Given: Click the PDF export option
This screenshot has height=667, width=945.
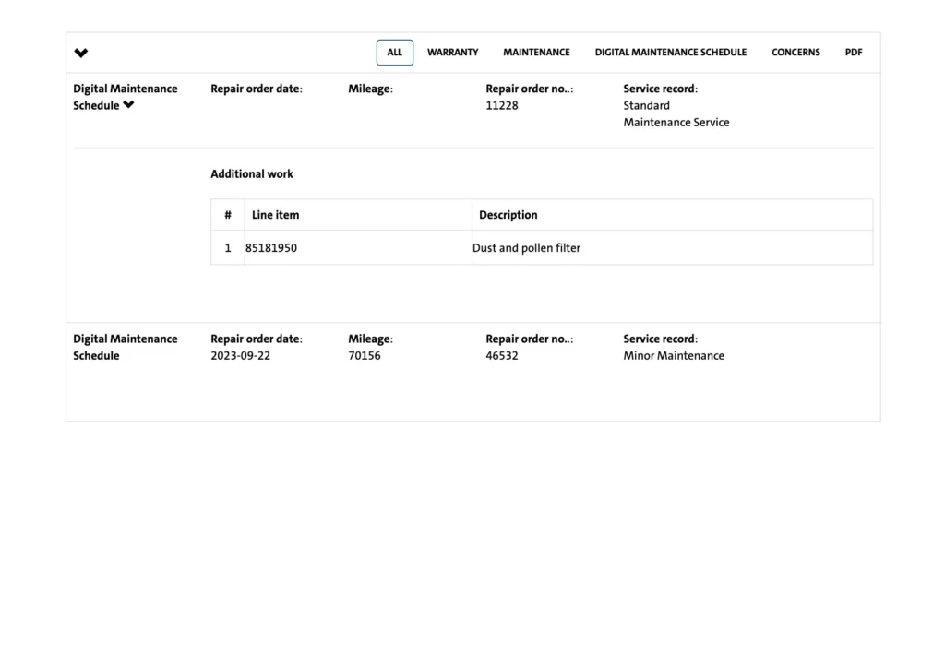Looking at the screenshot, I should pyautogui.click(x=854, y=53).
